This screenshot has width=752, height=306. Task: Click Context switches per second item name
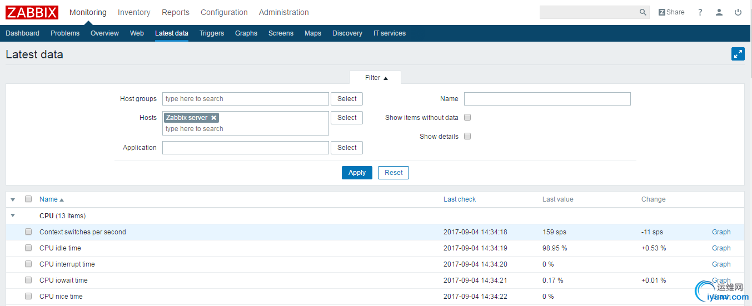pyautogui.click(x=83, y=232)
